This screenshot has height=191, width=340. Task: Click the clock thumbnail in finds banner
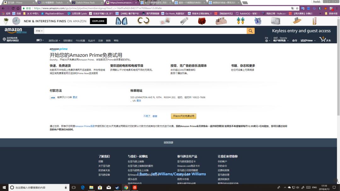tap(16, 21)
